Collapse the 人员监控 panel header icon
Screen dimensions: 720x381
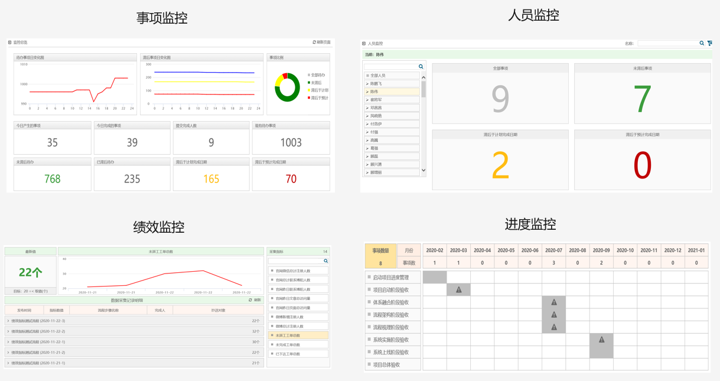click(364, 43)
